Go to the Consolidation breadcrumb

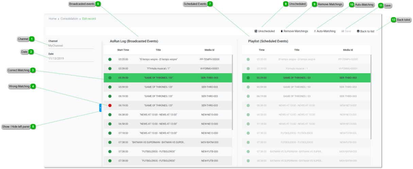(x=69, y=19)
